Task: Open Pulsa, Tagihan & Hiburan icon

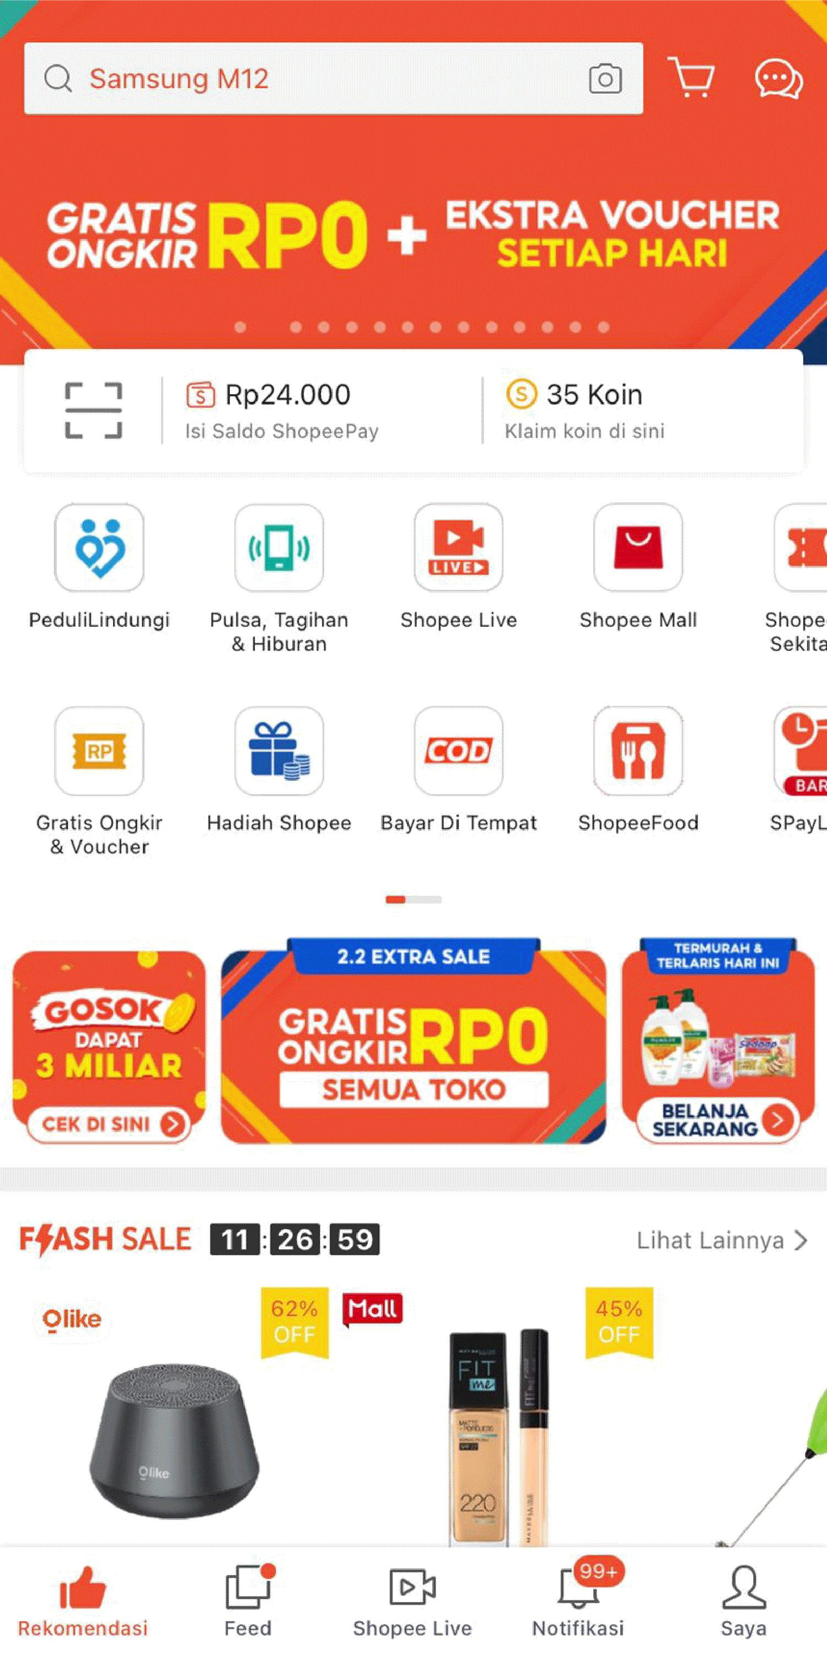Action: pos(279,547)
